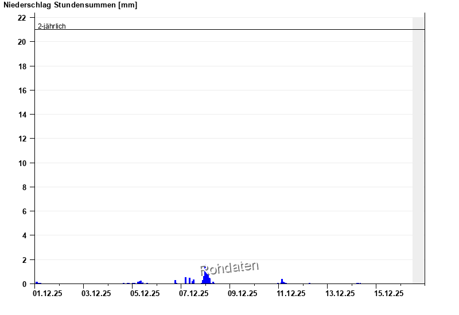Select the Rohdaten watermark text
Screen dimensions: 459x315
pyautogui.click(x=229, y=267)
